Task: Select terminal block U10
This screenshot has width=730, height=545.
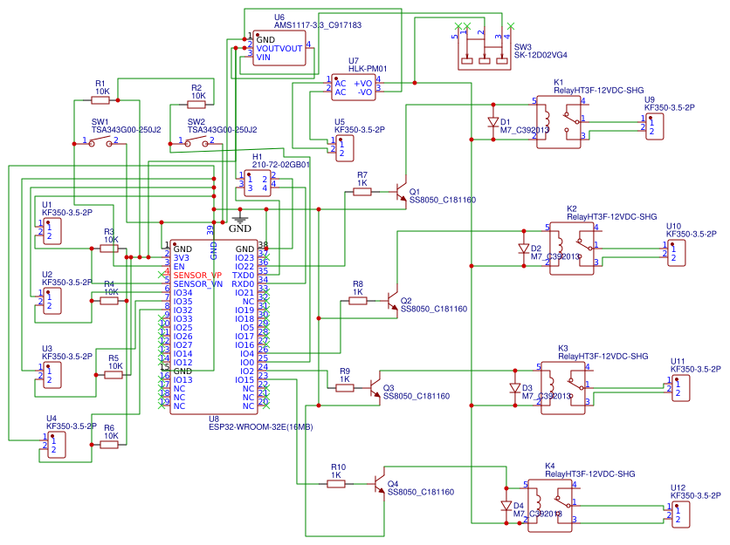Action: [677, 253]
